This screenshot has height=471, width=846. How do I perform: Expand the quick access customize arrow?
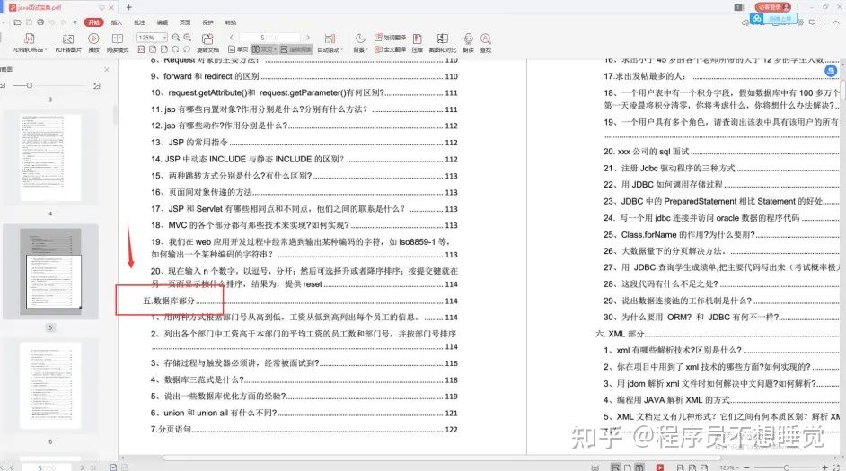(x=75, y=22)
